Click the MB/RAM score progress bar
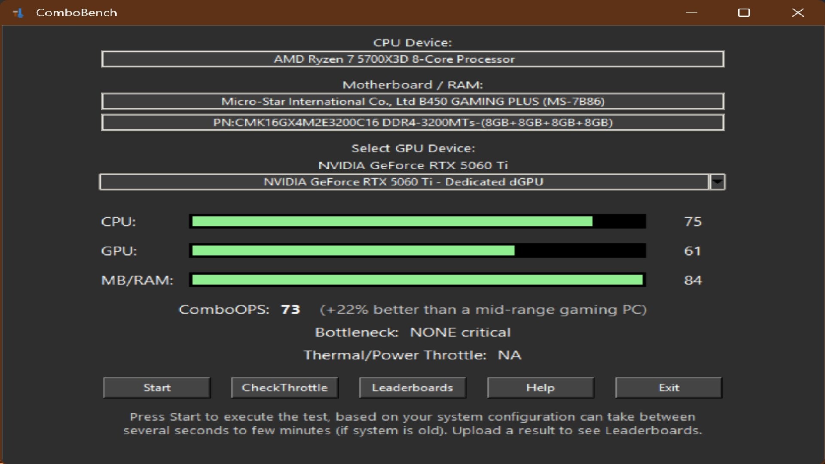Image resolution: width=825 pixels, height=464 pixels. 417,280
